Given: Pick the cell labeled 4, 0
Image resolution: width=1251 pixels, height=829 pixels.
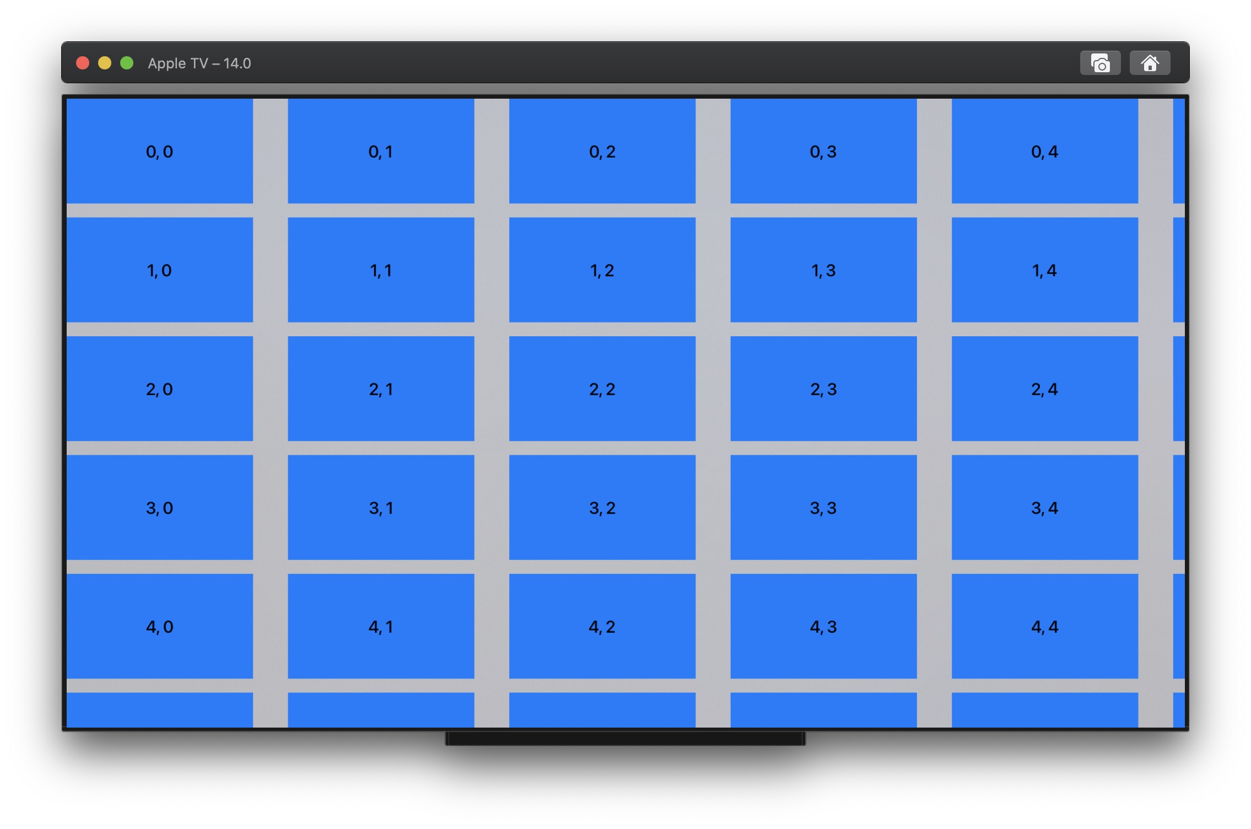Looking at the screenshot, I should coord(160,626).
